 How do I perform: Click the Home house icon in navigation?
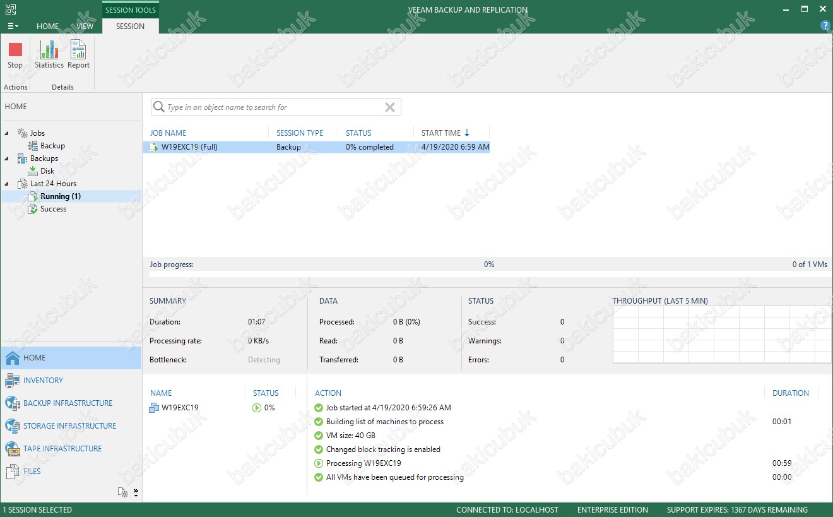(x=12, y=358)
